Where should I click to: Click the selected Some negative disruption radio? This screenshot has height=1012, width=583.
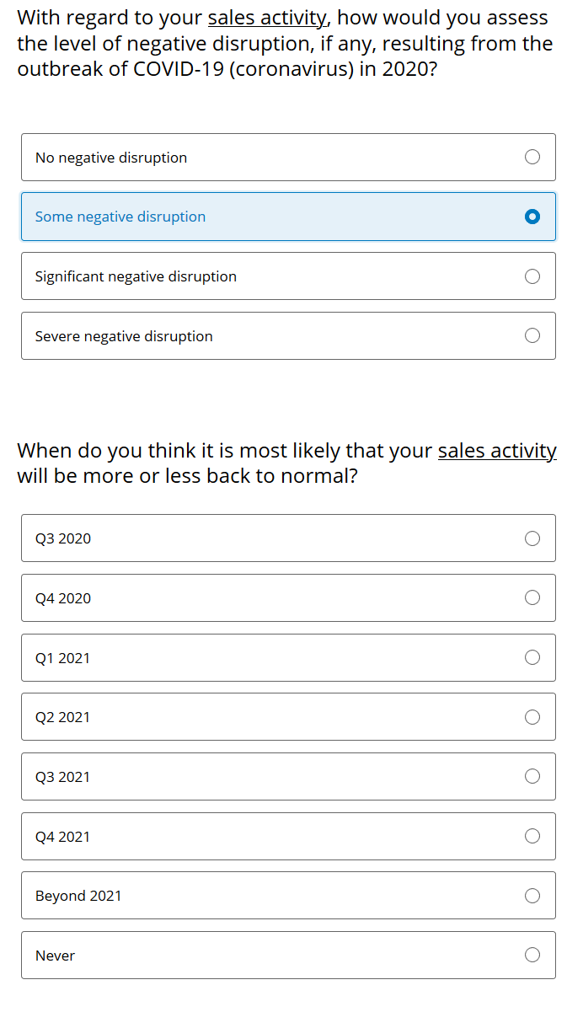coord(532,217)
